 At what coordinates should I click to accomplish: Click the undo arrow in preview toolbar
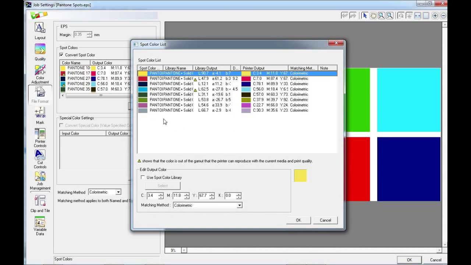(x=344, y=15)
